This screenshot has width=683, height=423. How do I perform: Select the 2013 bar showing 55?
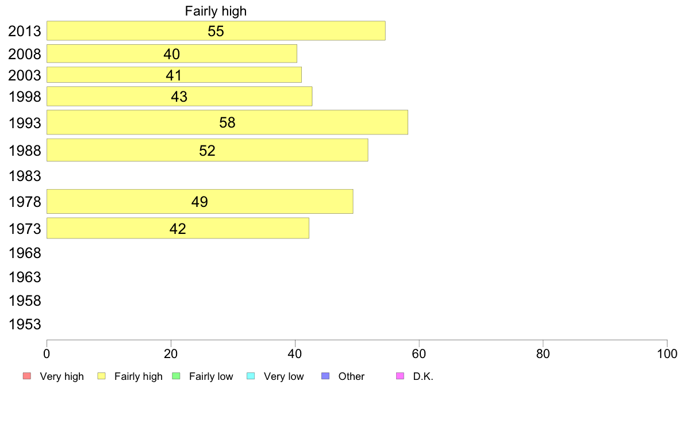(x=216, y=30)
